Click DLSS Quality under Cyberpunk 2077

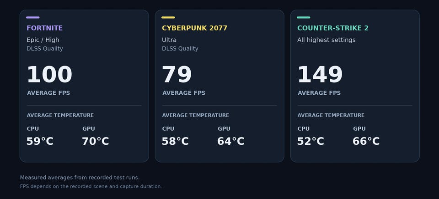pyautogui.click(x=180, y=48)
